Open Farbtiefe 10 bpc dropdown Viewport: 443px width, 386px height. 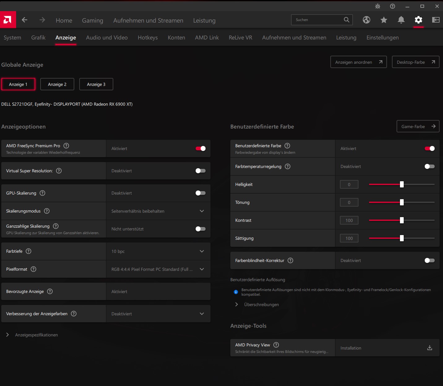(x=158, y=251)
